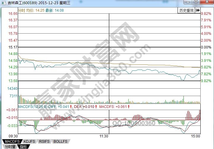
Task: Click the app icon in the title bar
Action: (x=4, y=3)
